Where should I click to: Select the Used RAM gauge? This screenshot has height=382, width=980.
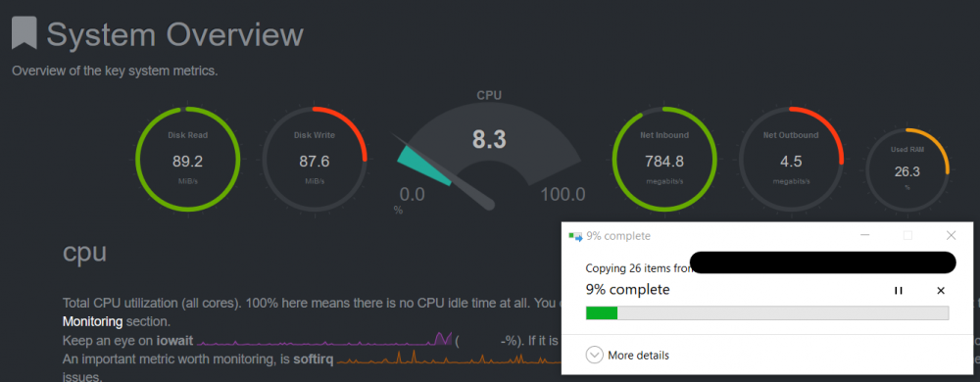(907, 169)
